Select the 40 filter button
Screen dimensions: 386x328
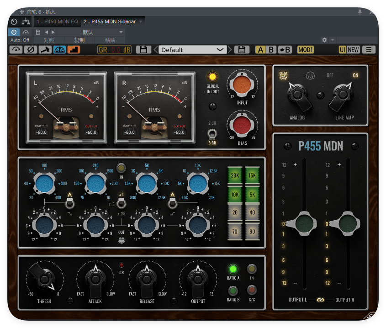[252, 212]
